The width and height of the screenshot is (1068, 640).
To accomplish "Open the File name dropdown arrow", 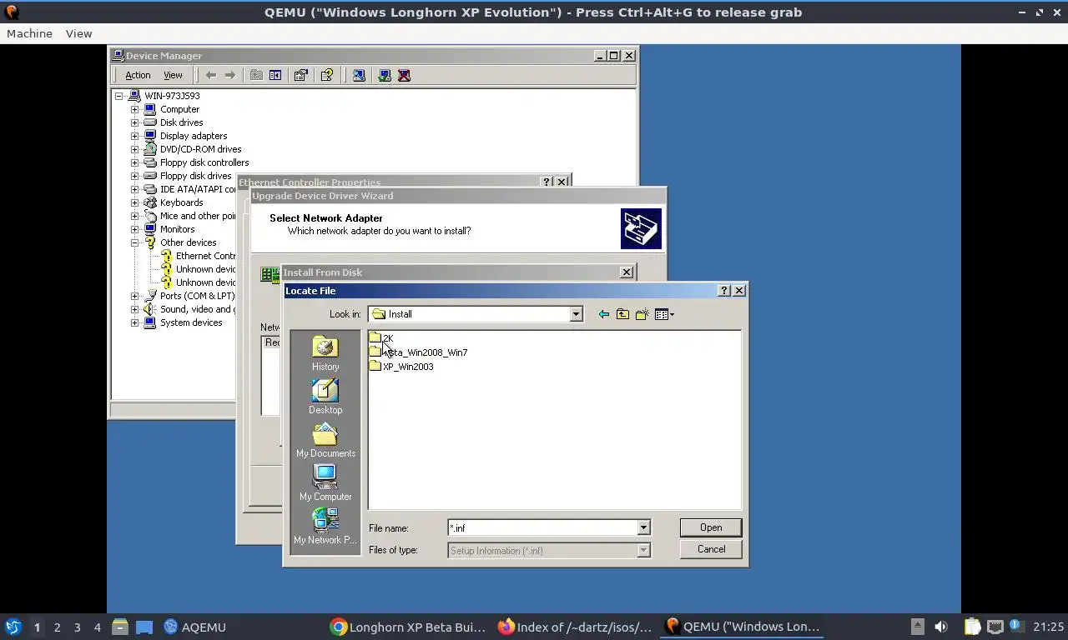I will [x=643, y=527].
